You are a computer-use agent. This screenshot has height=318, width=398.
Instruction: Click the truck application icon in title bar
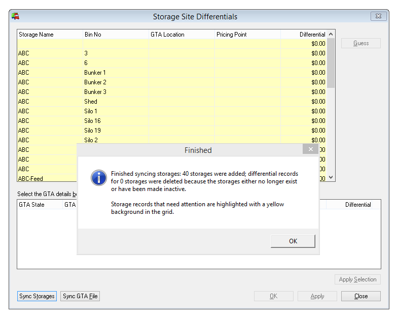tap(16, 16)
